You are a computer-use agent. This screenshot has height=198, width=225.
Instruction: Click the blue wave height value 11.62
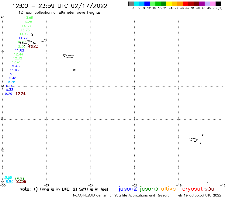[x=20, y=50]
